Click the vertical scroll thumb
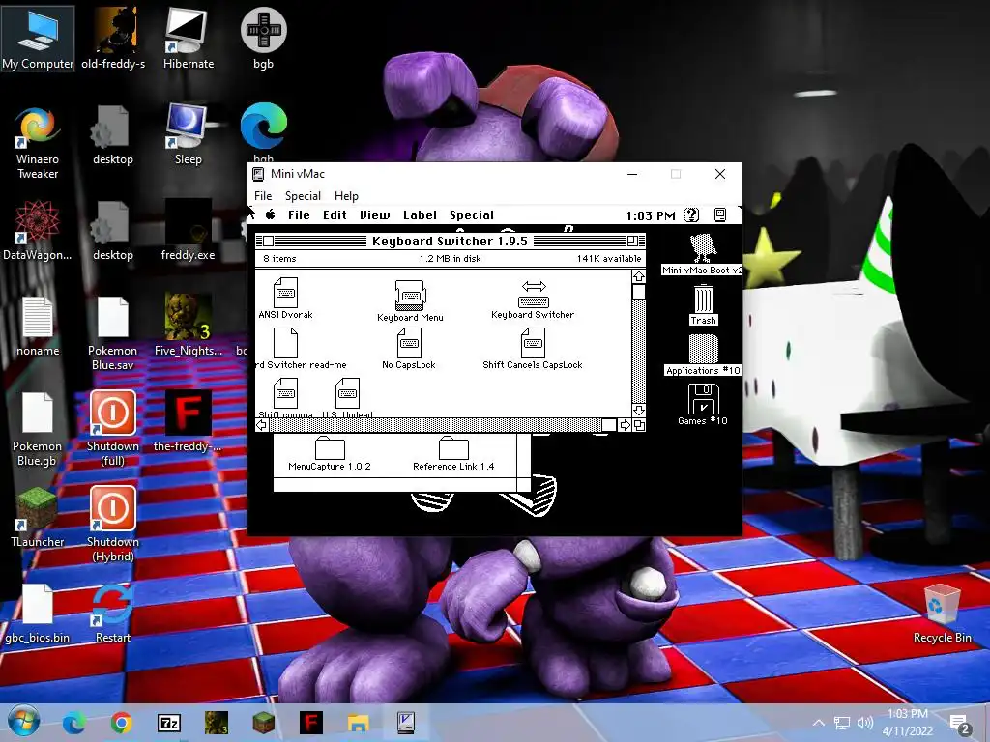 (638, 292)
